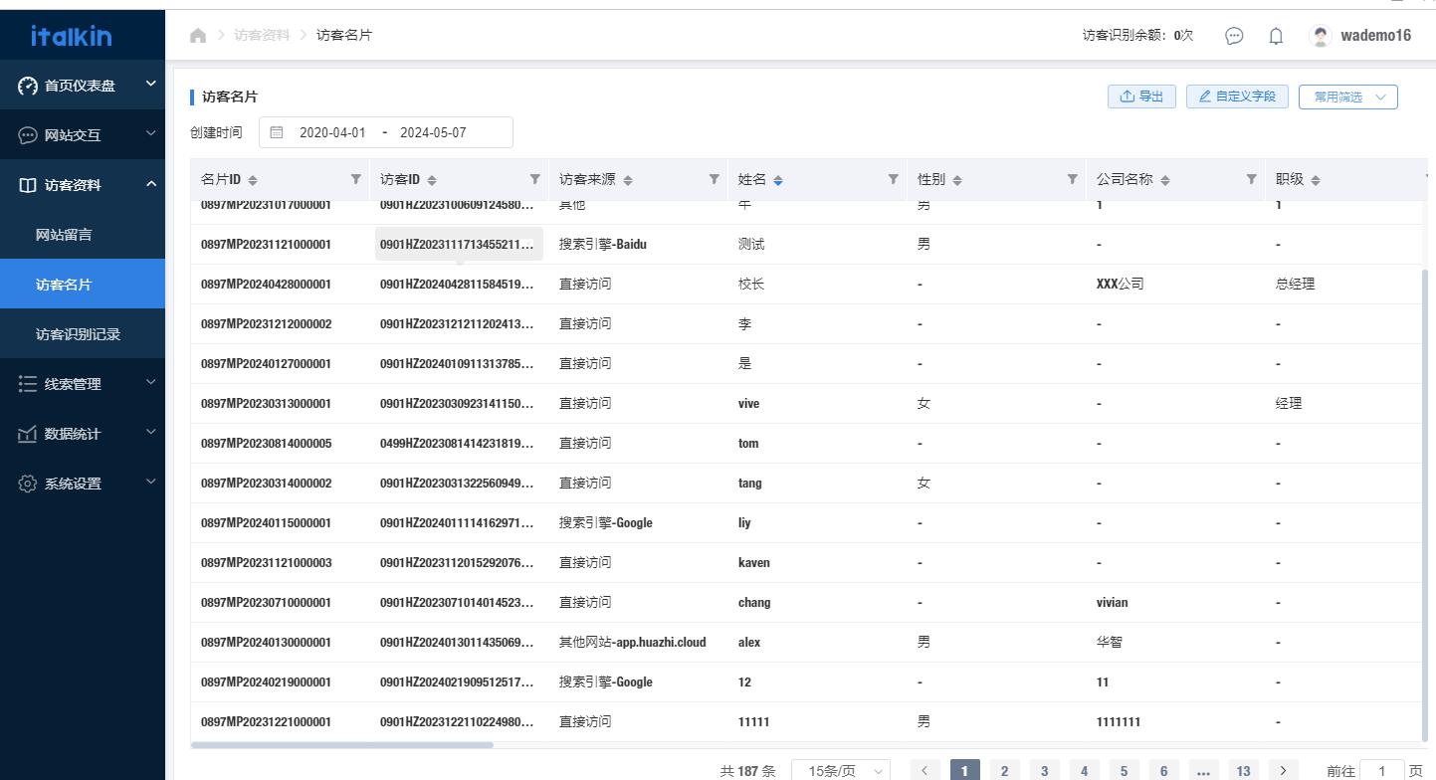Image resolution: width=1436 pixels, height=780 pixels.
Task: Expand the 线索管理 sidebar menu
Action: click(x=83, y=384)
